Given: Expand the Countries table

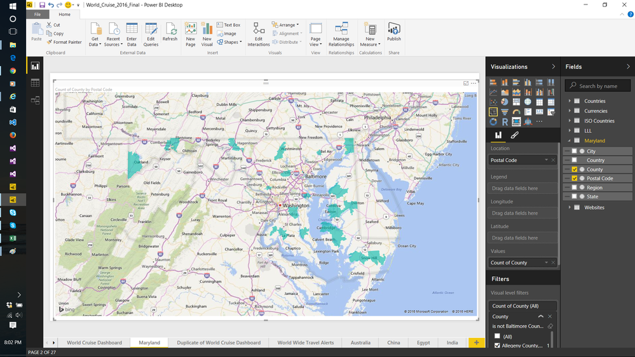Looking at the screenshot, I should point(570,101).
